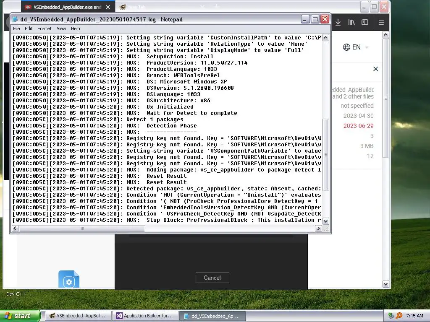
Task: Open the Help menu in Notepad
Action: 76,29
